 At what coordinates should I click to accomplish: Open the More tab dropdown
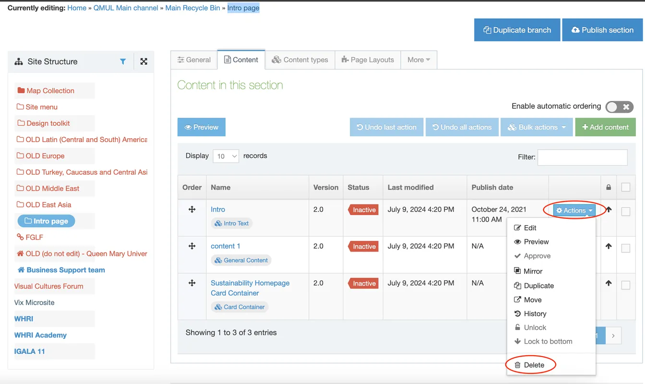418,60
